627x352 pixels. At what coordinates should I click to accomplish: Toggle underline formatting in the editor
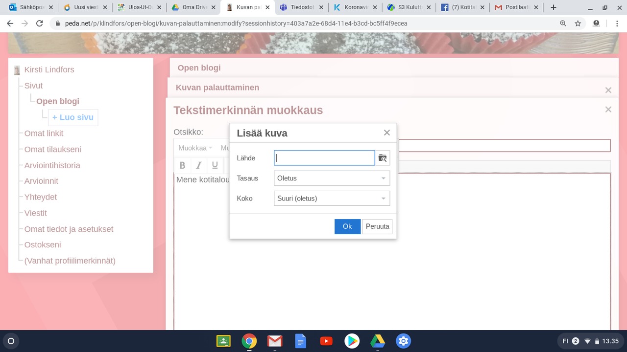pos(215,165)
